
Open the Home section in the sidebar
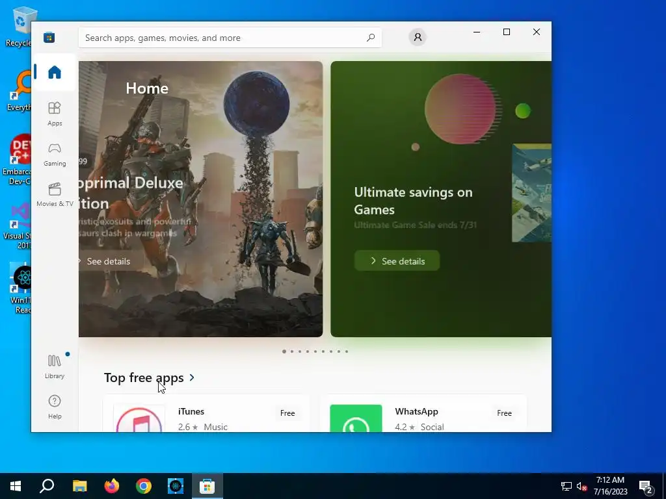(x=55, y=72)
